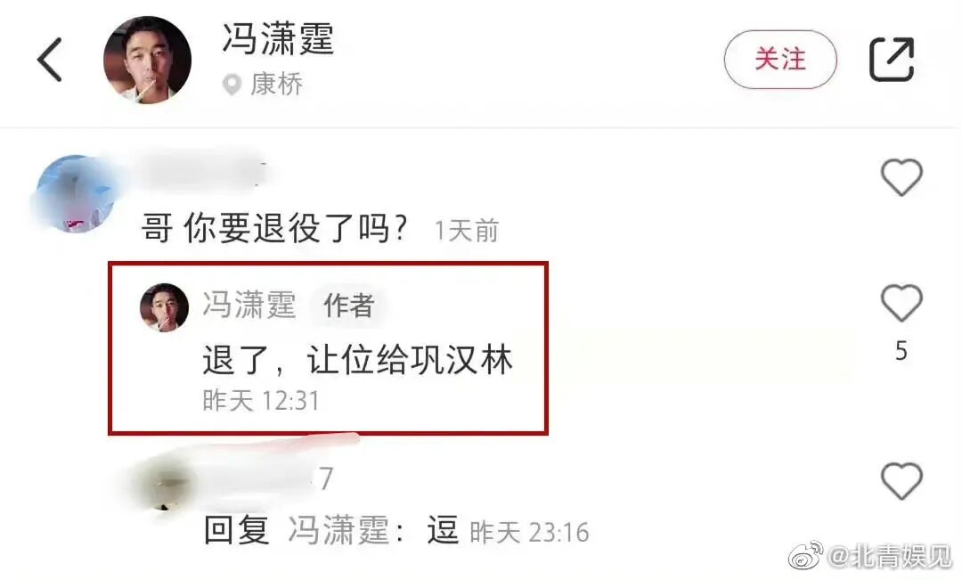Open 冯潇霆 username in the author reply
This screenshot has width=962, height=580.
[x=249, y=305]
